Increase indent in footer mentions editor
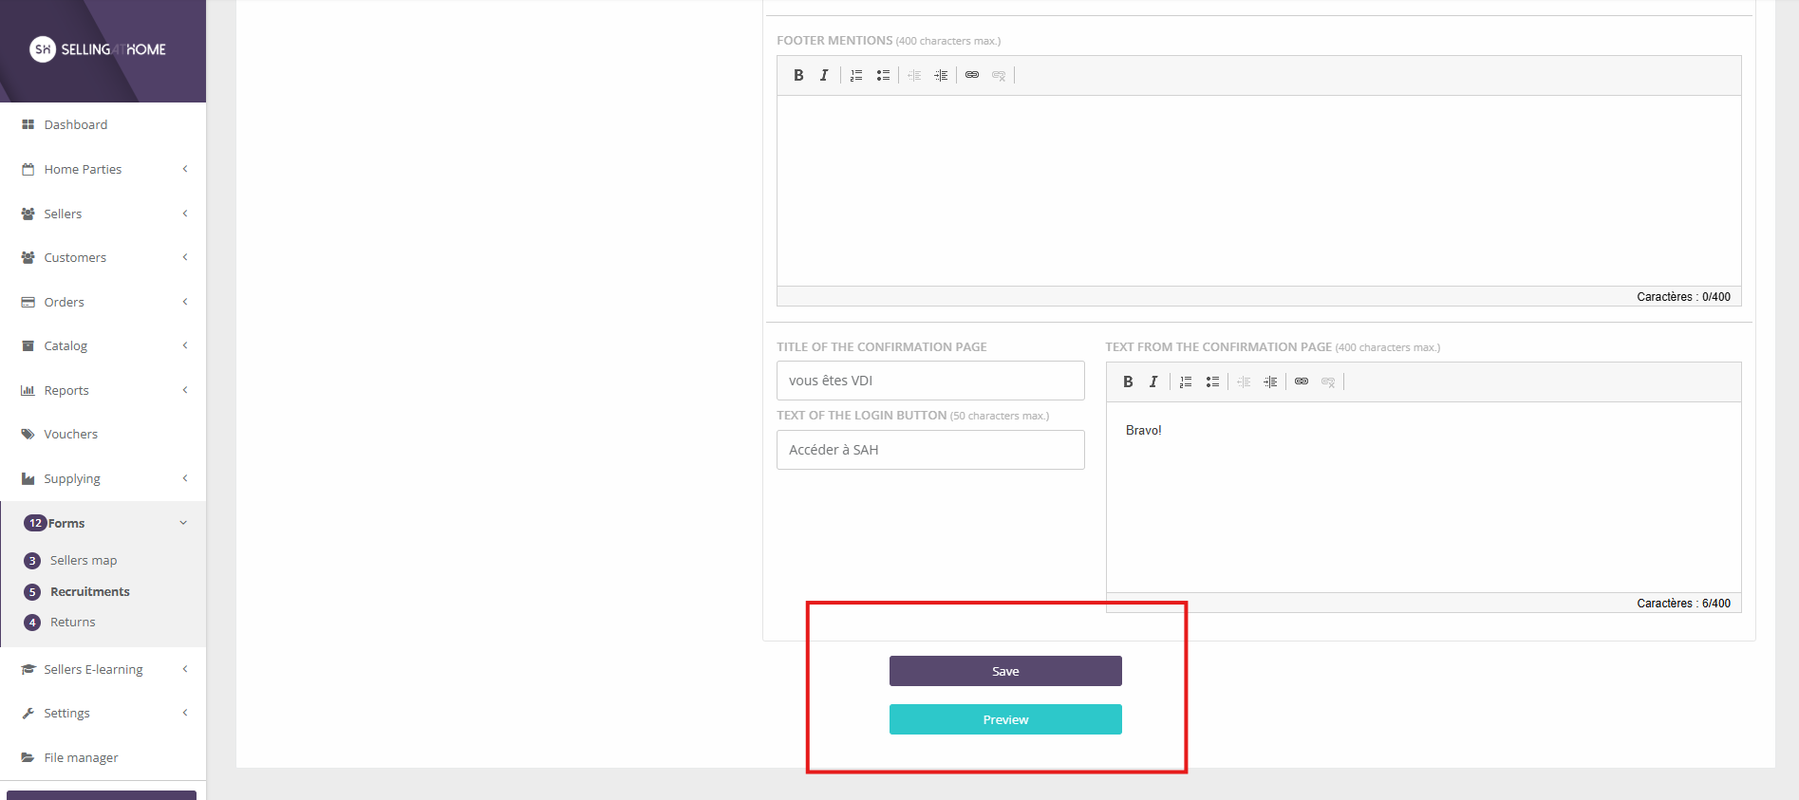Screen dimensions: 1799x800 tap(941, 75)
